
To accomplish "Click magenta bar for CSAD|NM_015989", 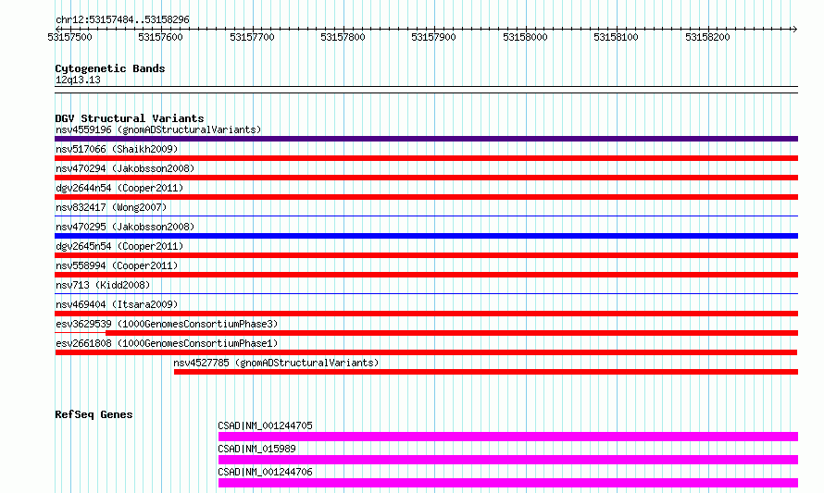I will [508, 460].
